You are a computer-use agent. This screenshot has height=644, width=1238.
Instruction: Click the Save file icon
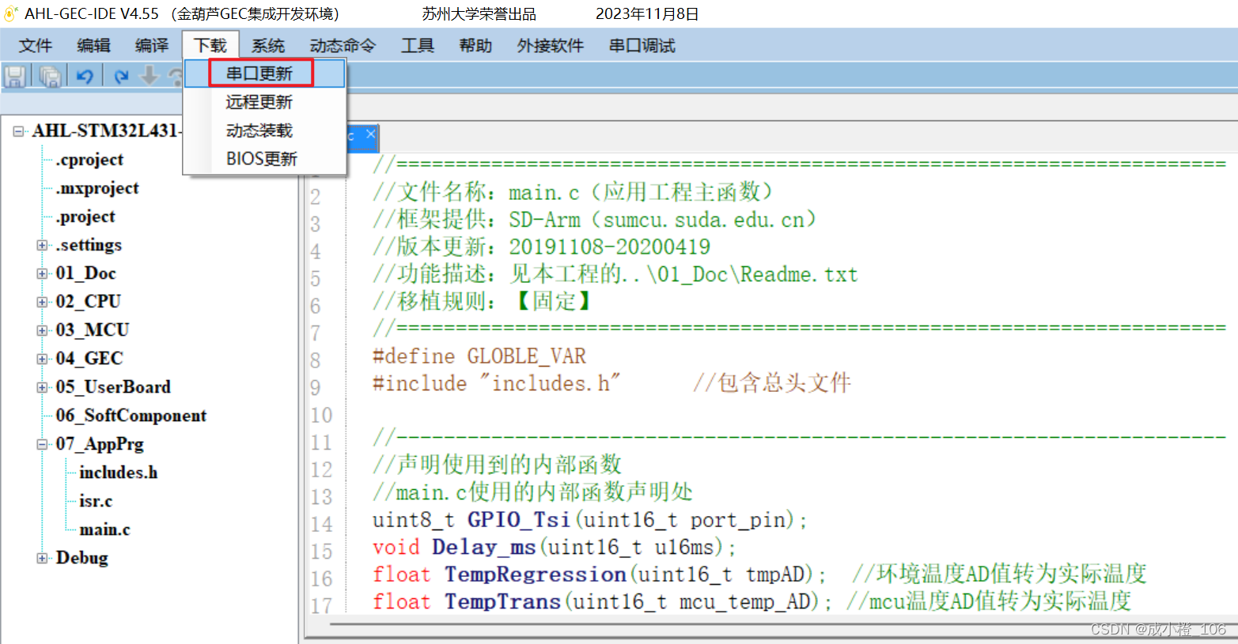tap(15, 76)
